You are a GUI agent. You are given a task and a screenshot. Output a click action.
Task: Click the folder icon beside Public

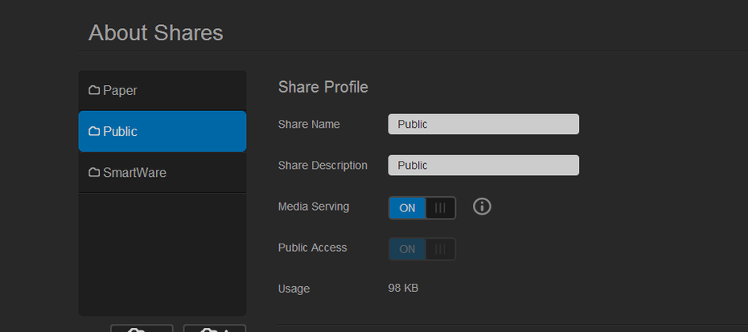pos(94,131)
